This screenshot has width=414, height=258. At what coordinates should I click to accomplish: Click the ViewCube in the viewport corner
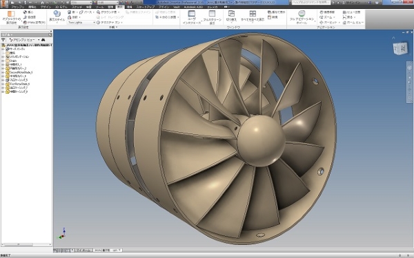click(x=400, y=49)
